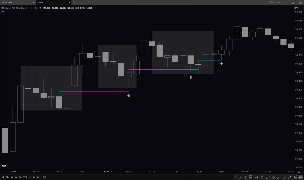Switch to the Nikkei 5min tab
This screenshot has height=180, width=304.
(x=18, y=3)
